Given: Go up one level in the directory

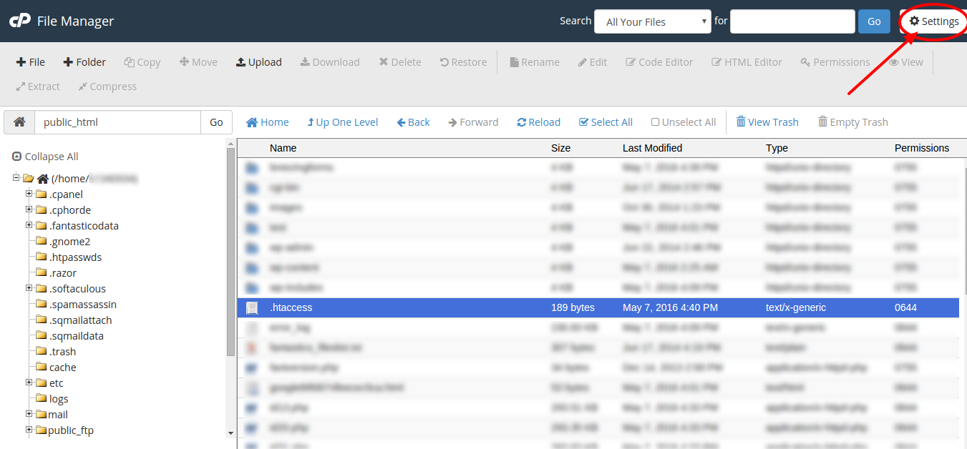Looking at the screenshot, I should click(342, 122).
